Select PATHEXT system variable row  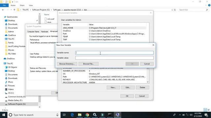[104, 80]
